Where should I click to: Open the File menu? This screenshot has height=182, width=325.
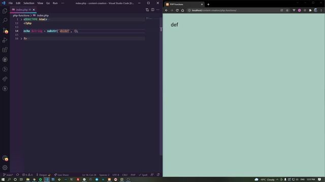(11, 3)
